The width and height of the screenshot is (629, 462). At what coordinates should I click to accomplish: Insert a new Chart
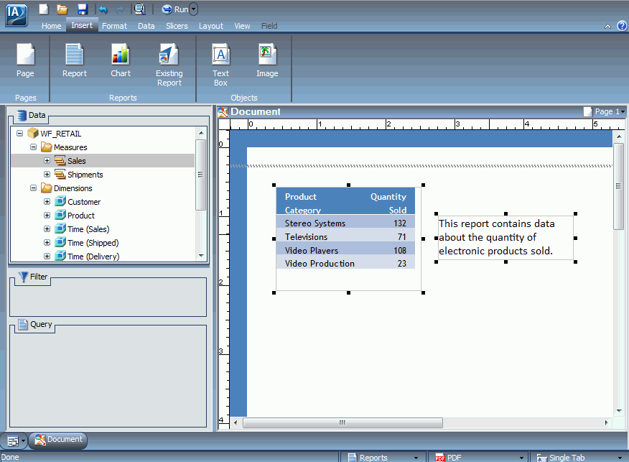point(121,61)
